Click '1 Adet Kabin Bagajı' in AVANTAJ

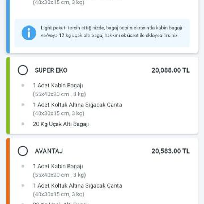(58, 166)
